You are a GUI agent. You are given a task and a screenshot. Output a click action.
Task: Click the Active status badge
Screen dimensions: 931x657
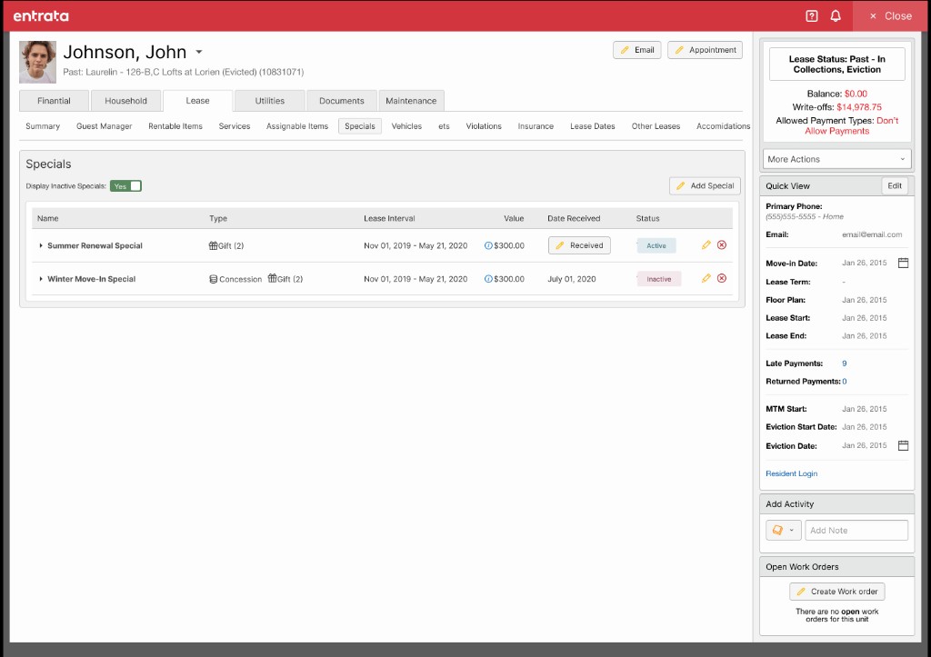[x=656, y=245]
